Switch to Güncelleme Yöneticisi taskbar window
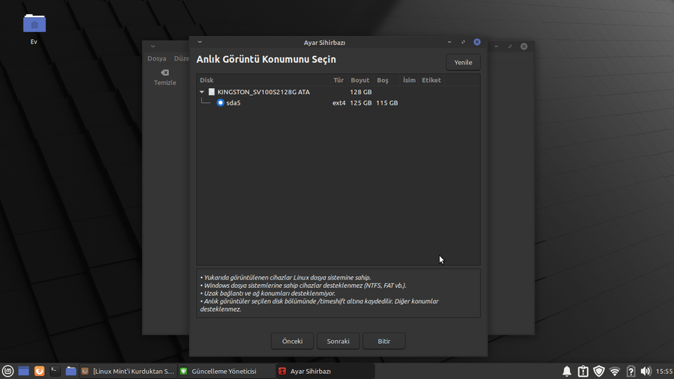674x379 pixels. tap(226, 372)
